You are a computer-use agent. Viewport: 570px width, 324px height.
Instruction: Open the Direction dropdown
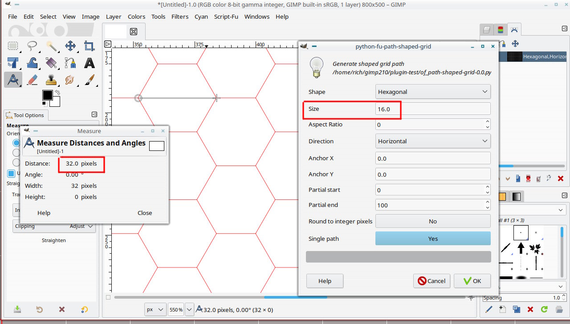[432, 141]
